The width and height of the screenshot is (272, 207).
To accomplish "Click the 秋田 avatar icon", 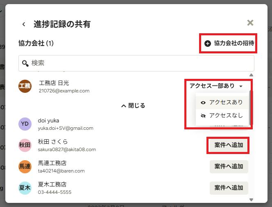I will pyautogui.click(x=25, y=145).
